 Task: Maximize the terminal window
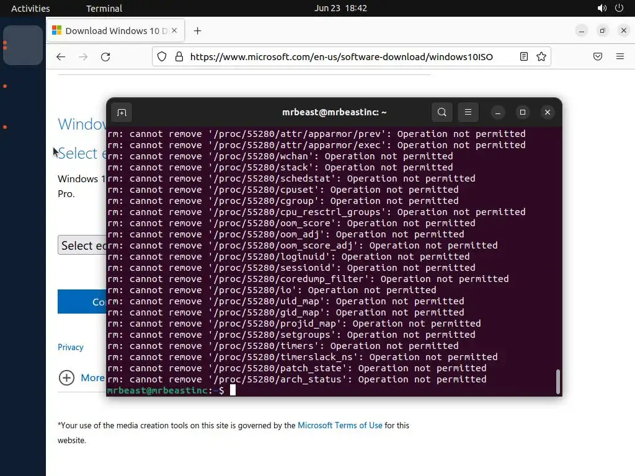tap(522, 113)
